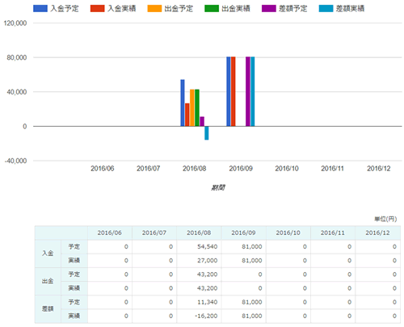Click the 差額 row group header
The width and height of the screenshot is (404, 327).
pos(48,309)
